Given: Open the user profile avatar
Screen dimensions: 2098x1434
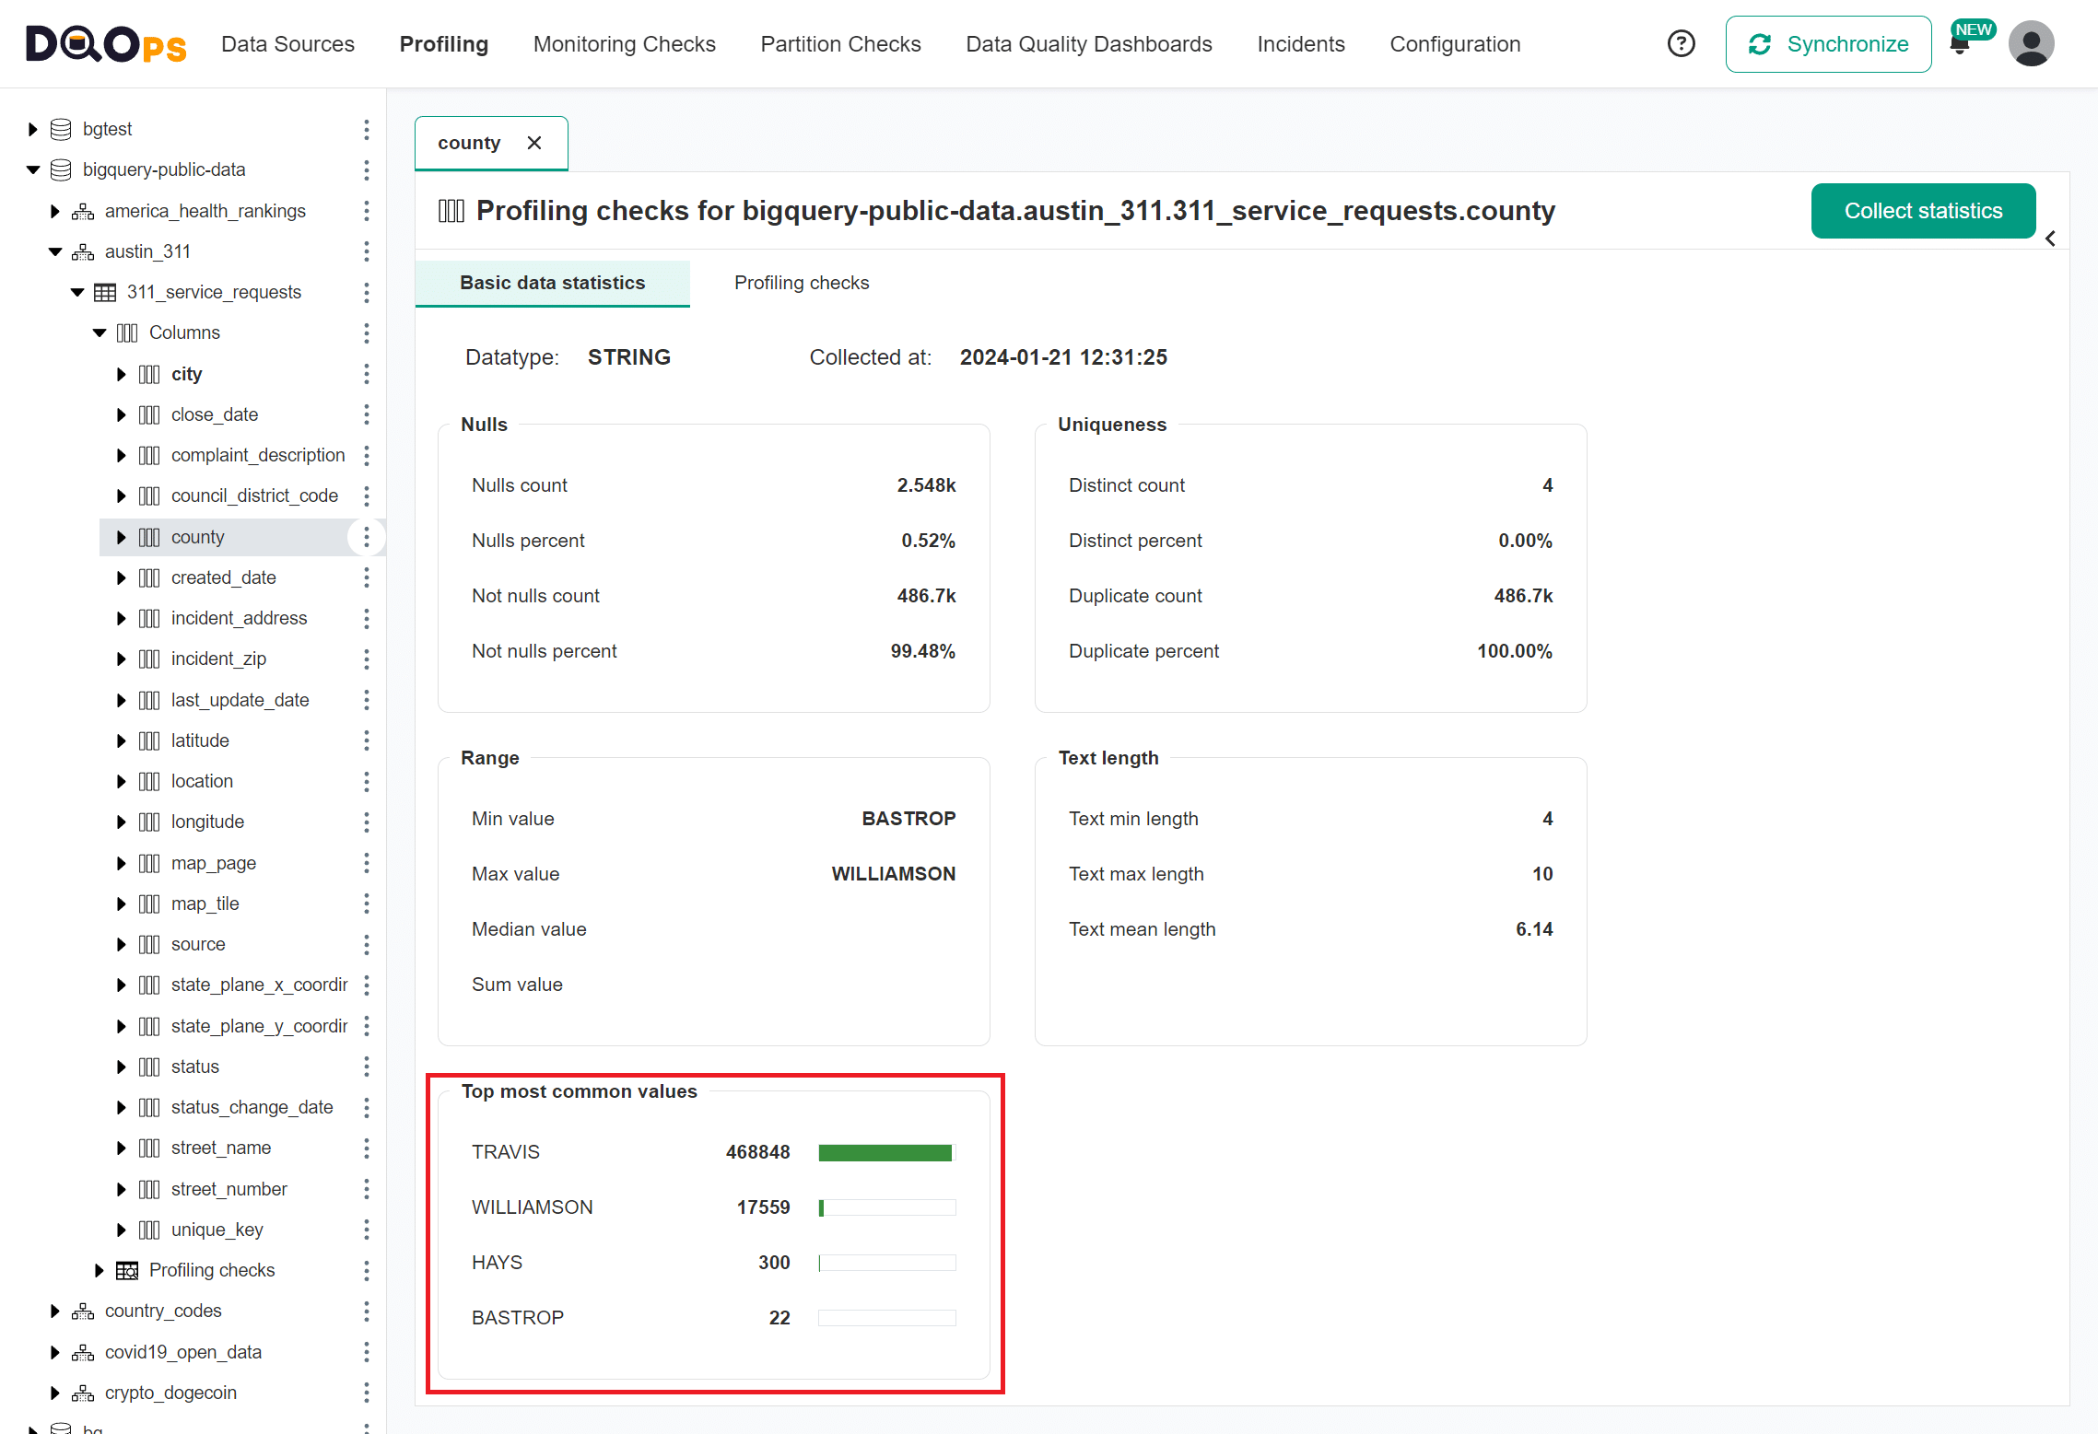Looking at the screenshot, I should [x=2031, y=43].
